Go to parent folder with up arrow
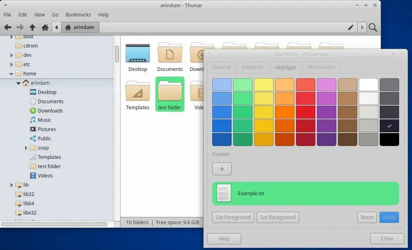The height and width of the screenshot is (250, 412). tap(32, 27)
